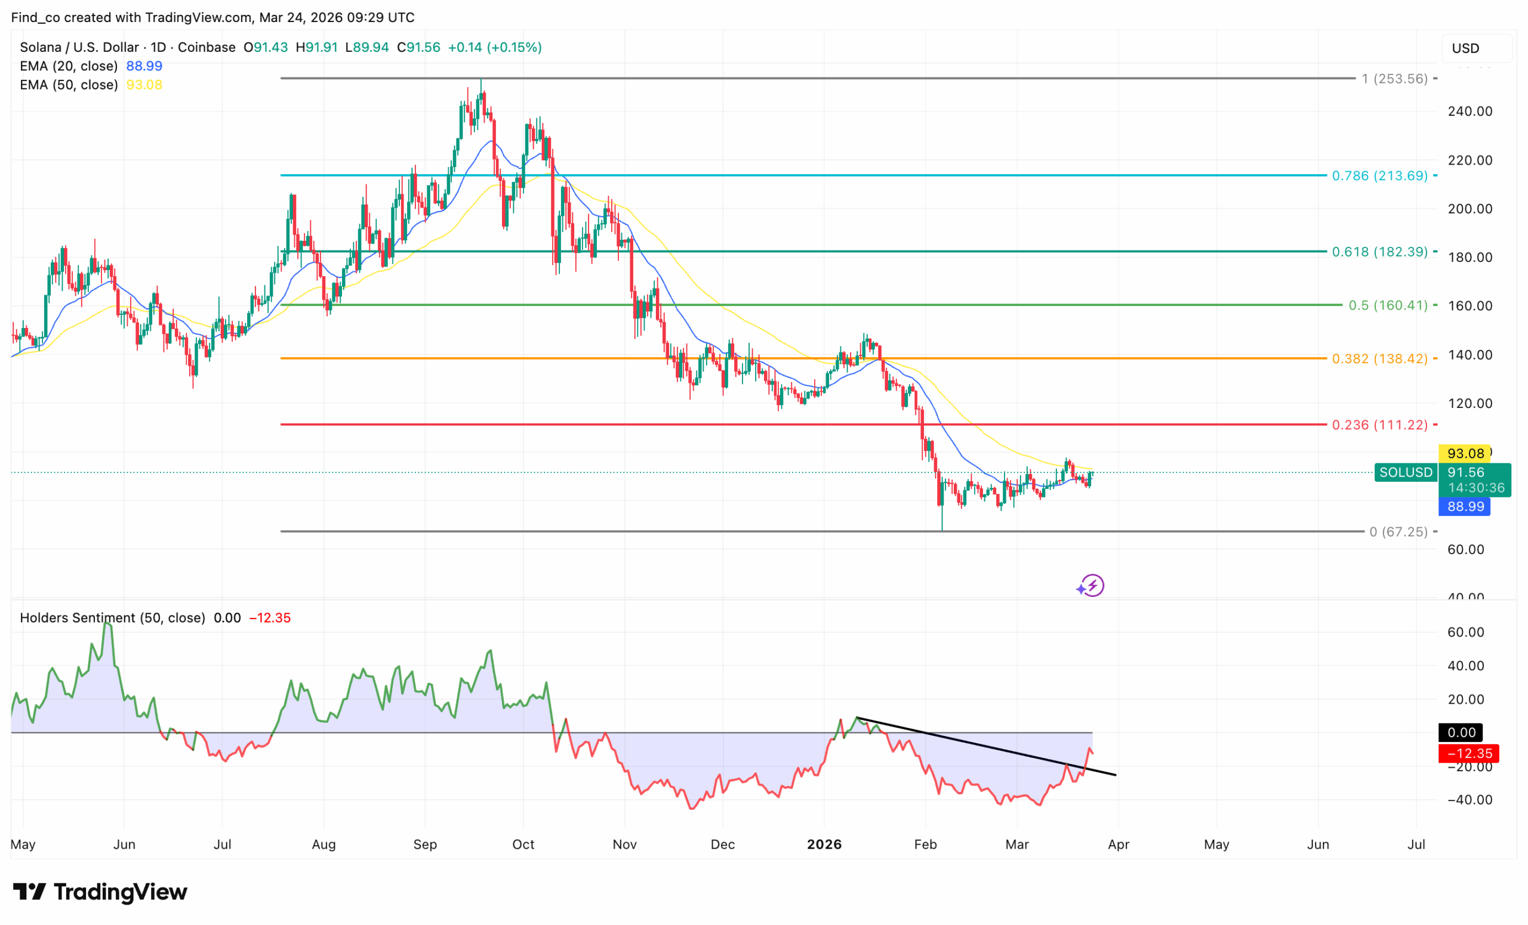The width and height of the screenshot is (1528, 925).
Task: Click the −40.00 value on sentiment axis
Action: coord(1470,800)
